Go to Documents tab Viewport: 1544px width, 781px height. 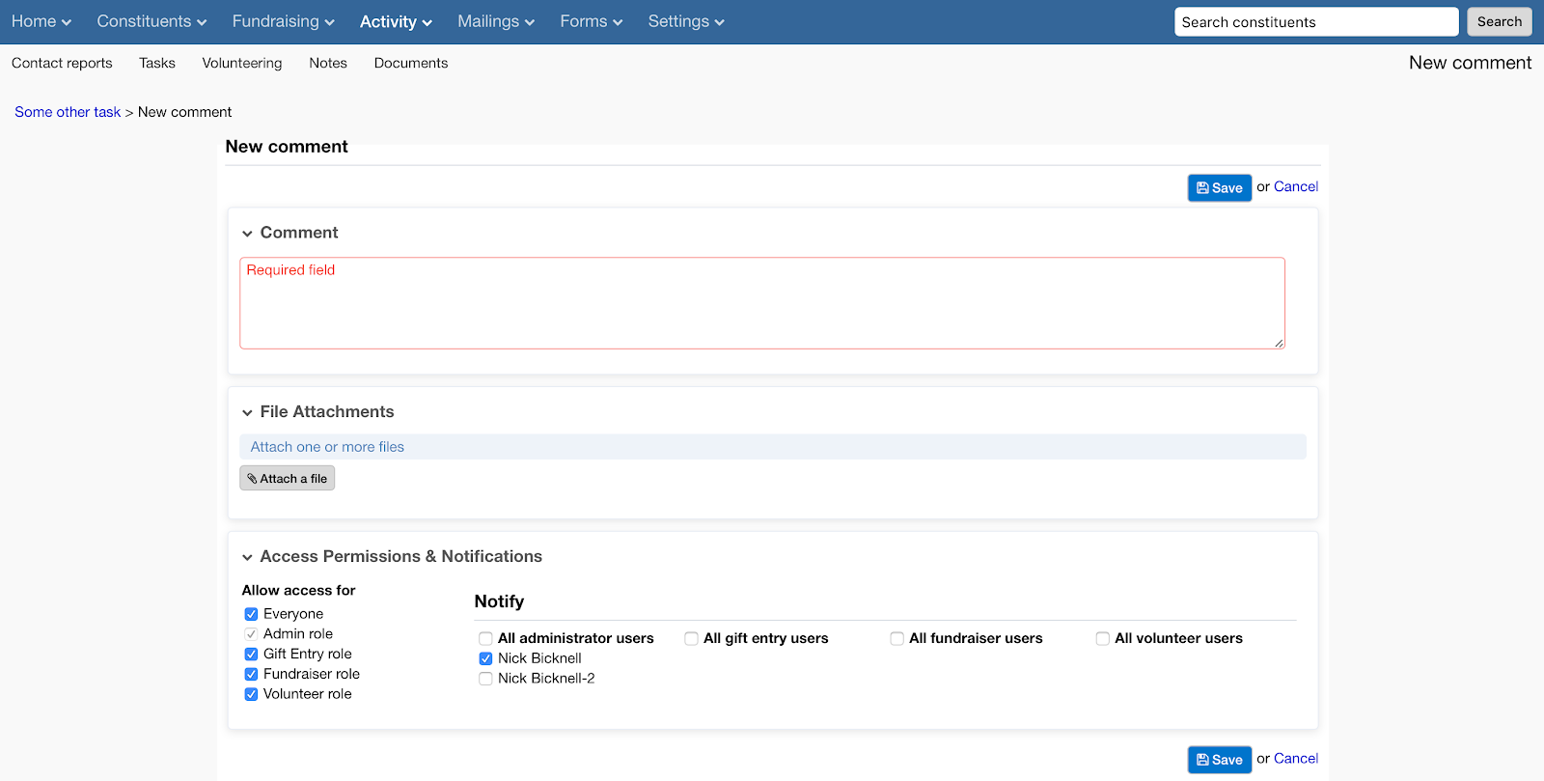(x=411, y=63)
